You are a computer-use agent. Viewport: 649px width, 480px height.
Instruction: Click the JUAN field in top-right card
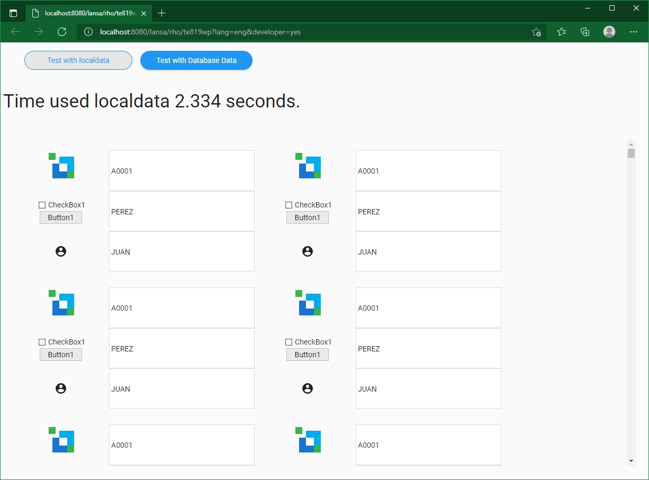(x=428, y=251)
